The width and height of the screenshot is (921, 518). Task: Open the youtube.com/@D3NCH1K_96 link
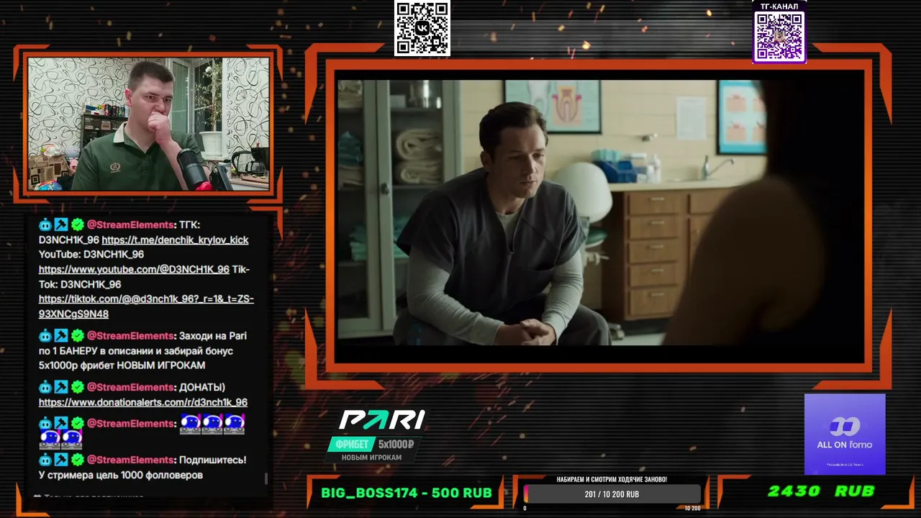[134, 269]
